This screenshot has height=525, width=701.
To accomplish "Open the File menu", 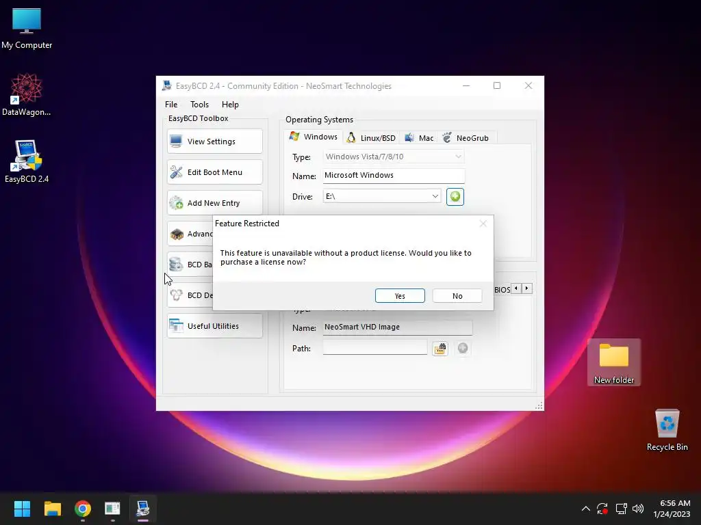I will [170, 105].
